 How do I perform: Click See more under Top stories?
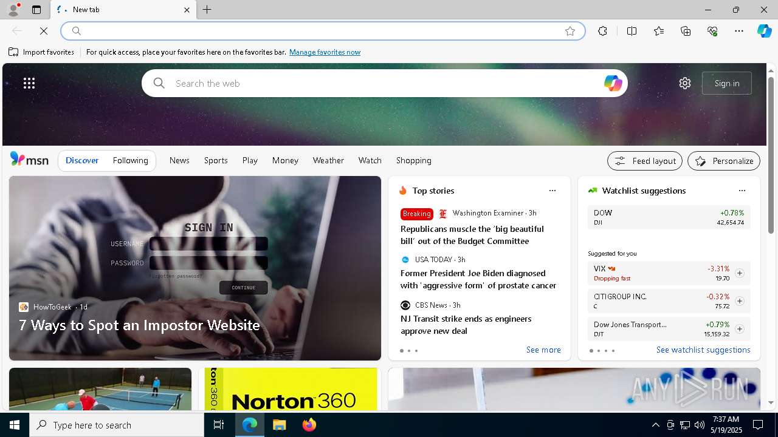[x=543, y=350]
